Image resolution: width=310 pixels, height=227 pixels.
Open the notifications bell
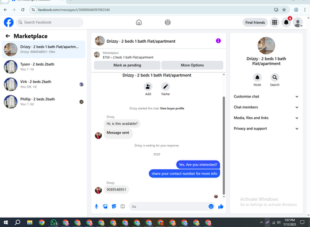[x=286, y=22]
